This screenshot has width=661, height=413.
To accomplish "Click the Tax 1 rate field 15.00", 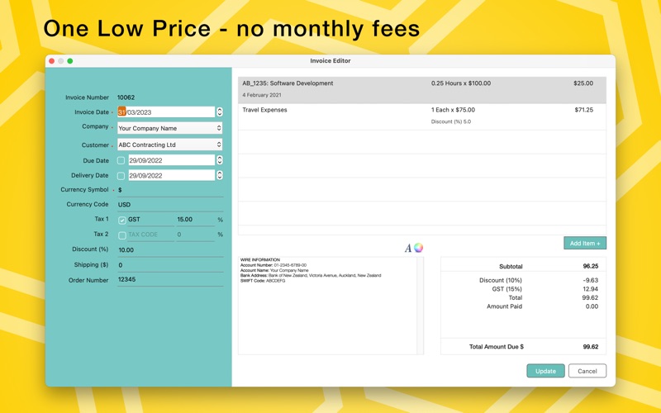I will tap(195, 220).
